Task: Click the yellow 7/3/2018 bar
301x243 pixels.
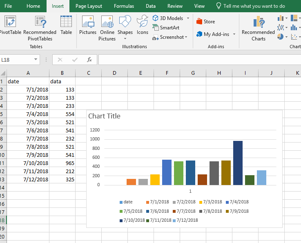Action: click(x=155, y=180)
